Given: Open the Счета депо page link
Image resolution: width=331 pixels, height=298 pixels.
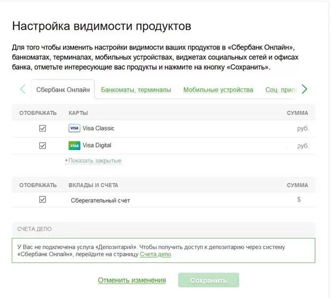Looking at the screenshot, I should click(155, 254).
